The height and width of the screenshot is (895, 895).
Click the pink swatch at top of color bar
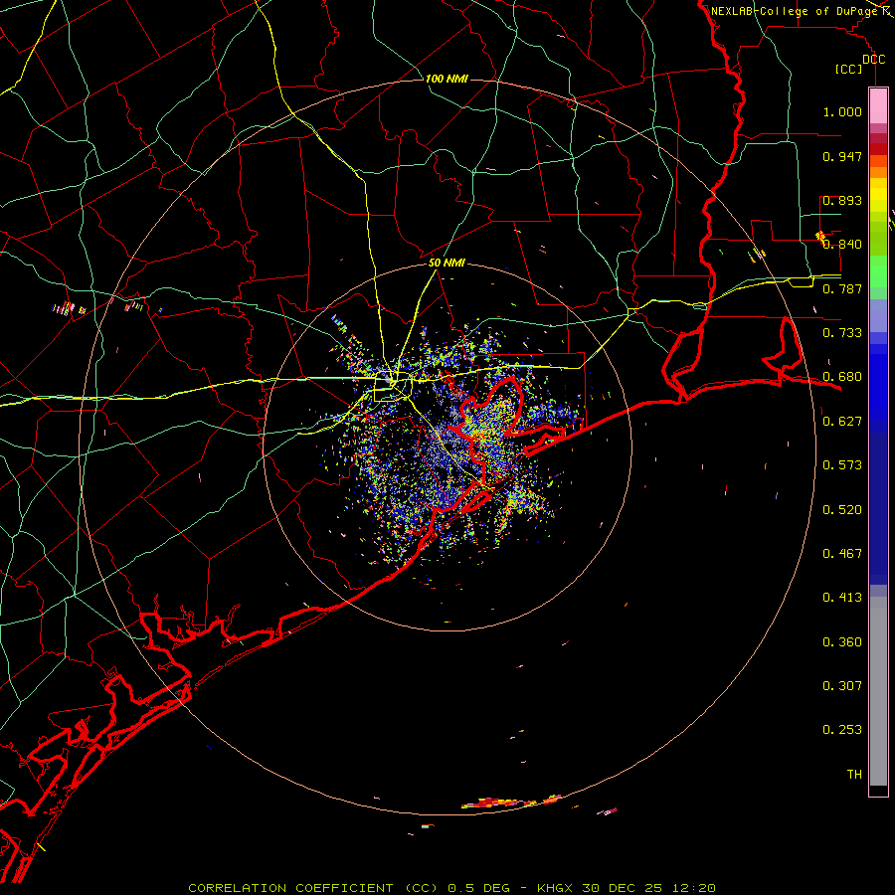click(x=878, y=106)
